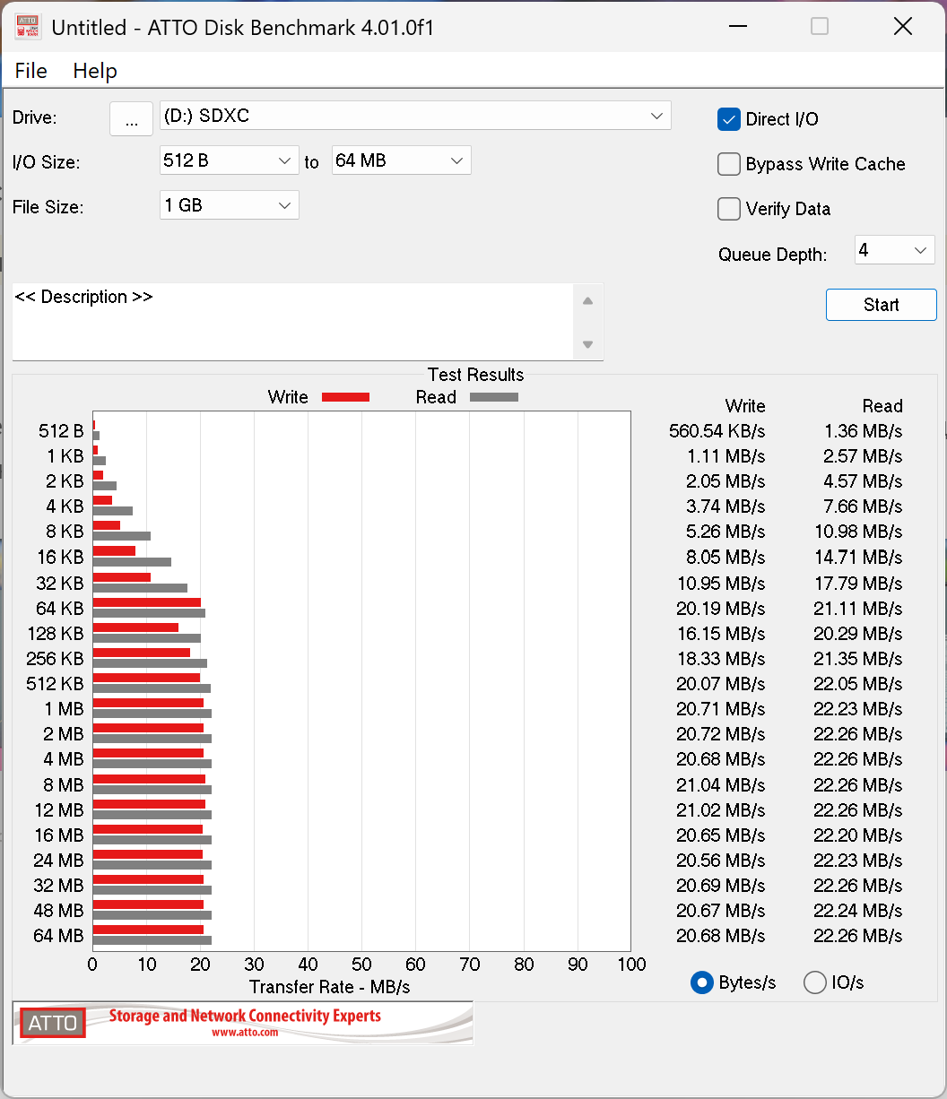The width and height of the screenshot is (947, 1099).
Task: Open the I/O Size end dropdown 64 MB
Action: tap(401, 160)
